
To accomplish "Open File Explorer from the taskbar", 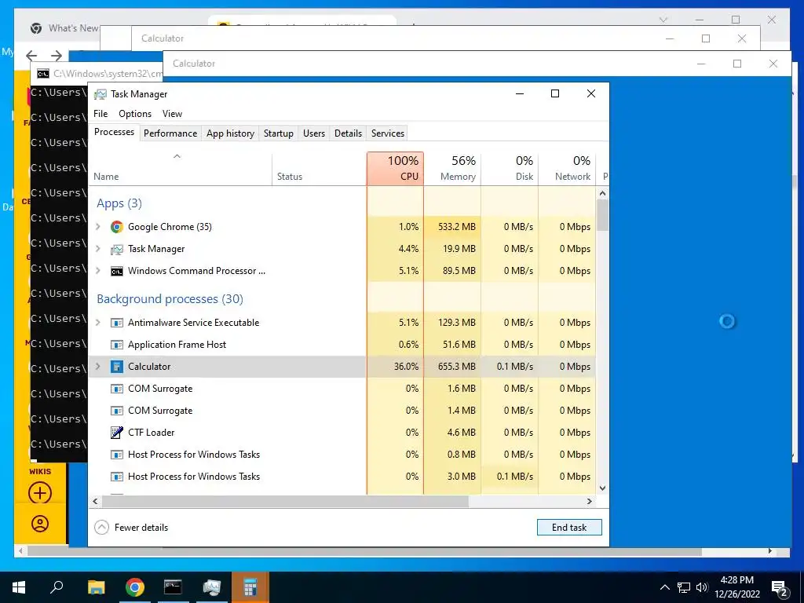I will click(x=96, y=587).
